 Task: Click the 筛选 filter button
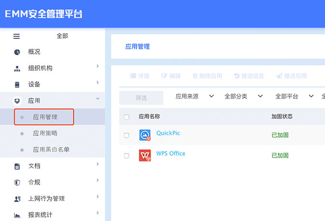pos(141,98)
